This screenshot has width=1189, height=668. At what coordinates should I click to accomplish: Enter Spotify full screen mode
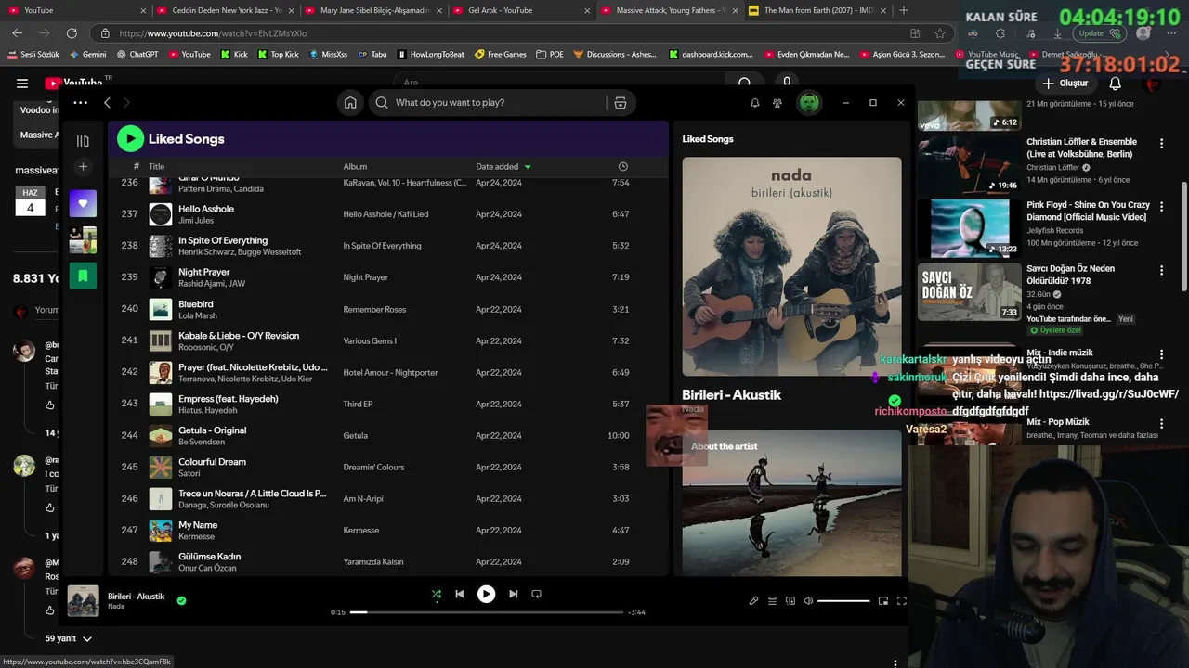901,601
